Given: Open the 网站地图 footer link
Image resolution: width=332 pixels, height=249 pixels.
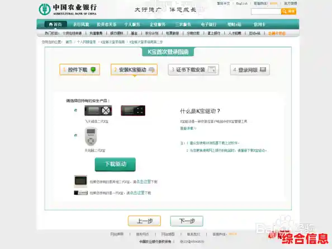Looking at the screenshot, I should [x=168, y=234].
